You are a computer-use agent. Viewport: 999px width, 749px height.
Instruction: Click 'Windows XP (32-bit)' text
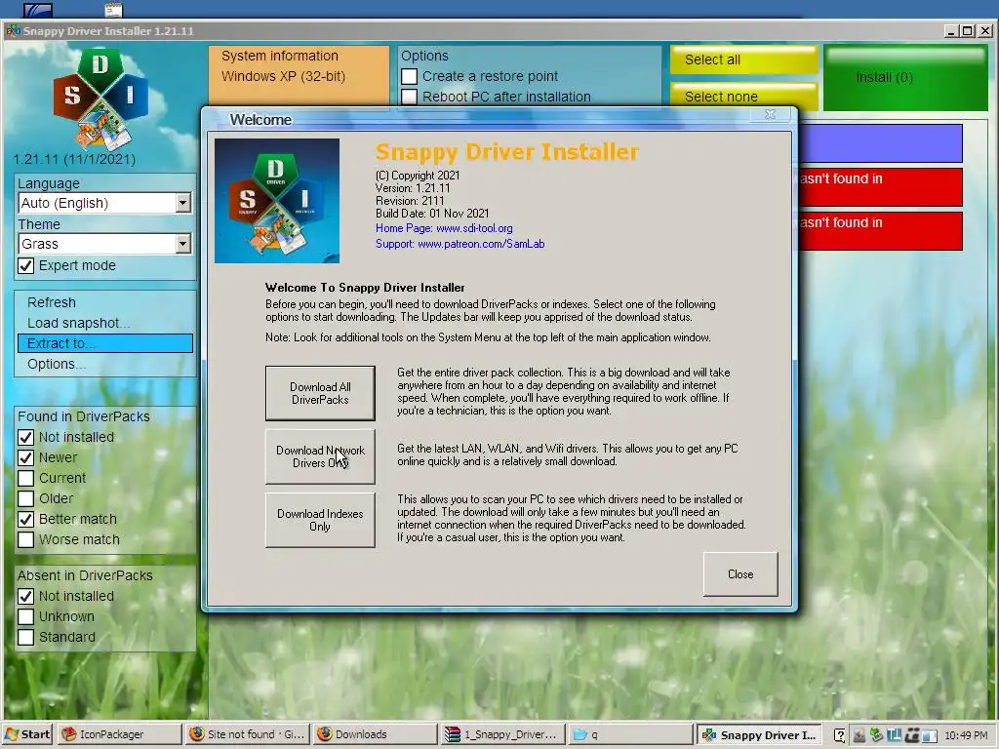click(x=284, y=76)
